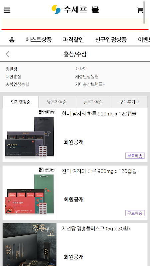Open the 정관장 brand category
The image size is (150, 266).
click(x=11, y=69)
